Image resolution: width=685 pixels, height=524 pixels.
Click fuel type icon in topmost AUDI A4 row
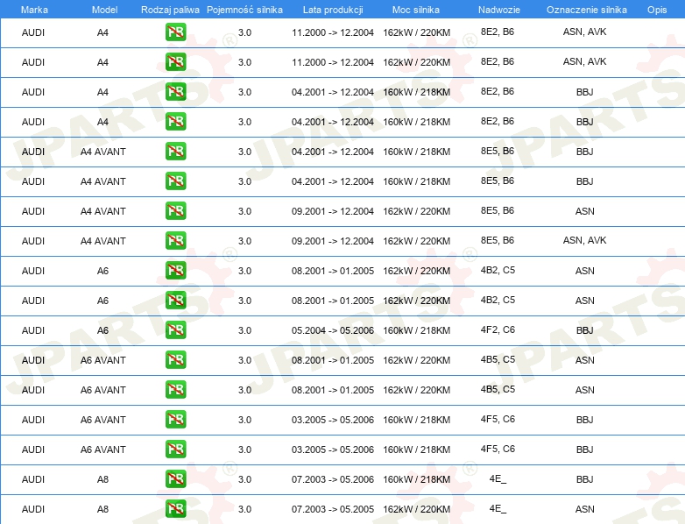175,32
